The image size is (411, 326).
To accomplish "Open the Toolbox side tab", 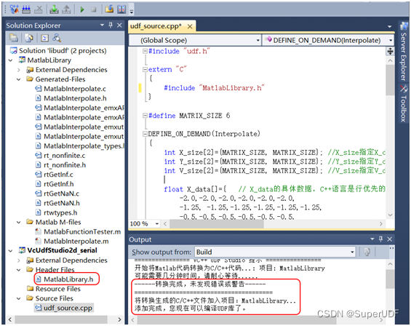I will click(403, 103).
